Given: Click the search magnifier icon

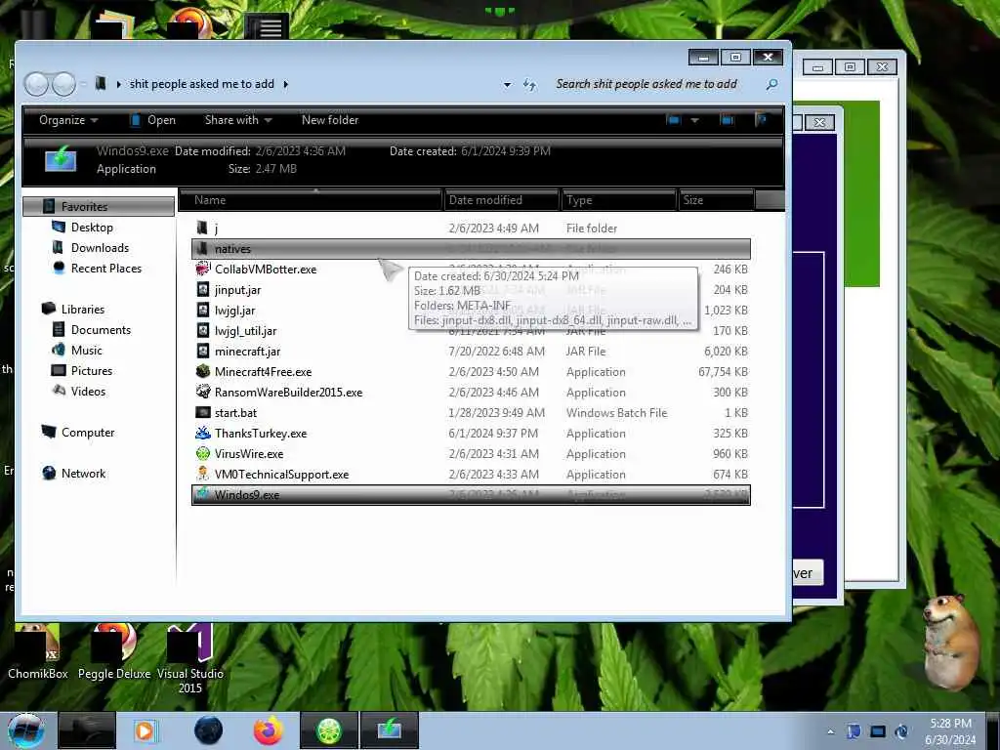Looking at the screenshot, I should pyautogui.click(x=771, y=84).
